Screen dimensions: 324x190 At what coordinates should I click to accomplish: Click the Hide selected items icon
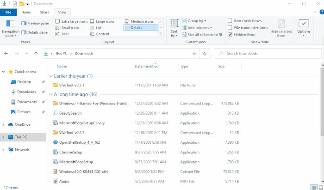pos(281,24)
